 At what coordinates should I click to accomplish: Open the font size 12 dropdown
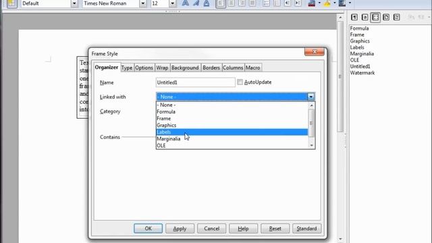click(x=172, y=3)
